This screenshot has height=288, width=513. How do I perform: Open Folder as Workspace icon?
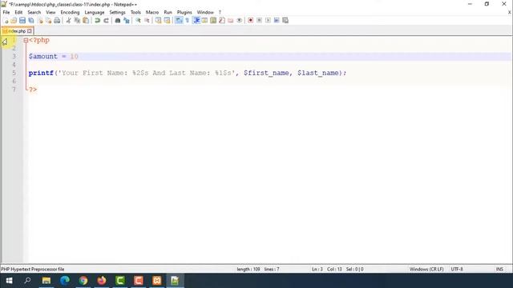(231, 21)
